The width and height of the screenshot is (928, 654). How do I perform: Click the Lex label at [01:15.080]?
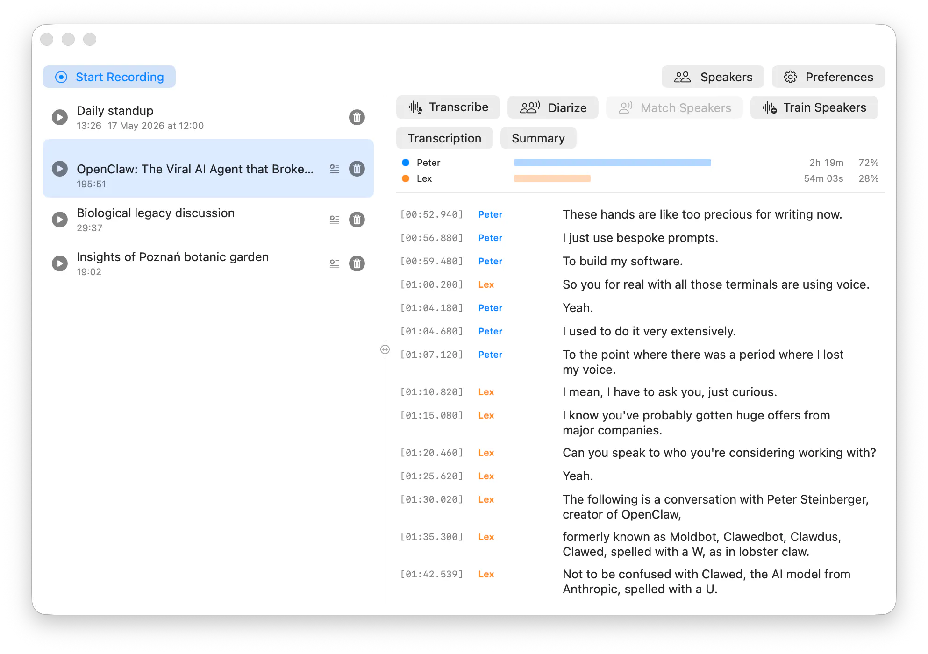coord(486,415)
